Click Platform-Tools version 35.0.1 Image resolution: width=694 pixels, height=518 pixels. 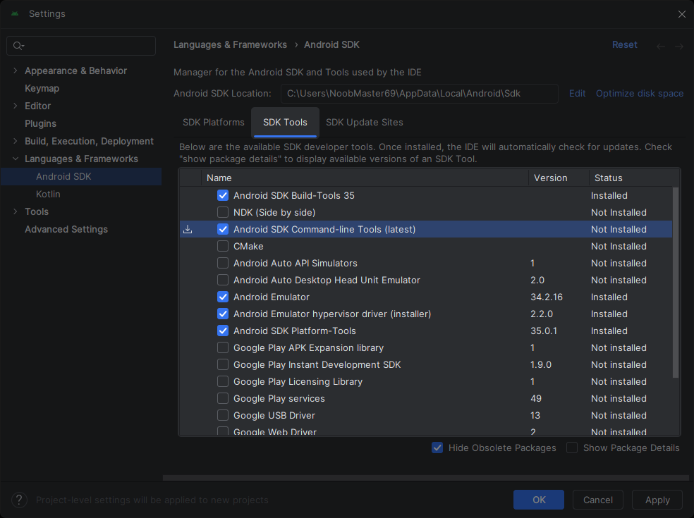point(544,331)
